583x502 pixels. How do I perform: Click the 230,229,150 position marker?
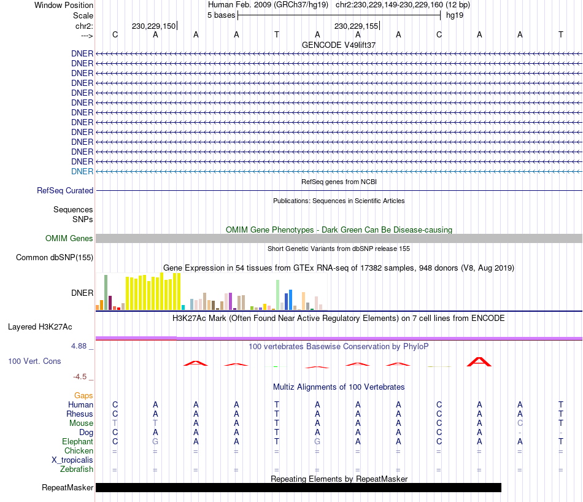[x=154, y=26]
